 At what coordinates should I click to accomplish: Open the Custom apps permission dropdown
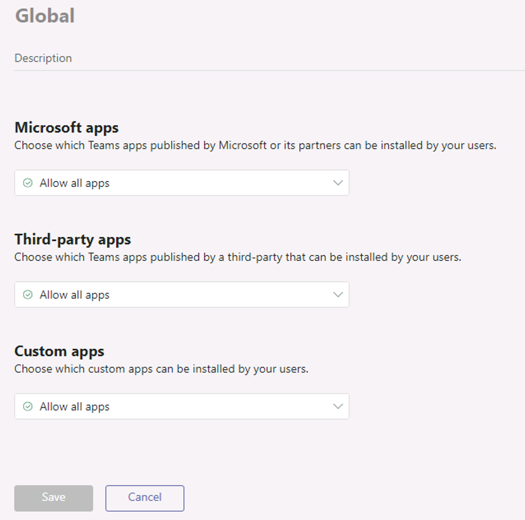182,406
